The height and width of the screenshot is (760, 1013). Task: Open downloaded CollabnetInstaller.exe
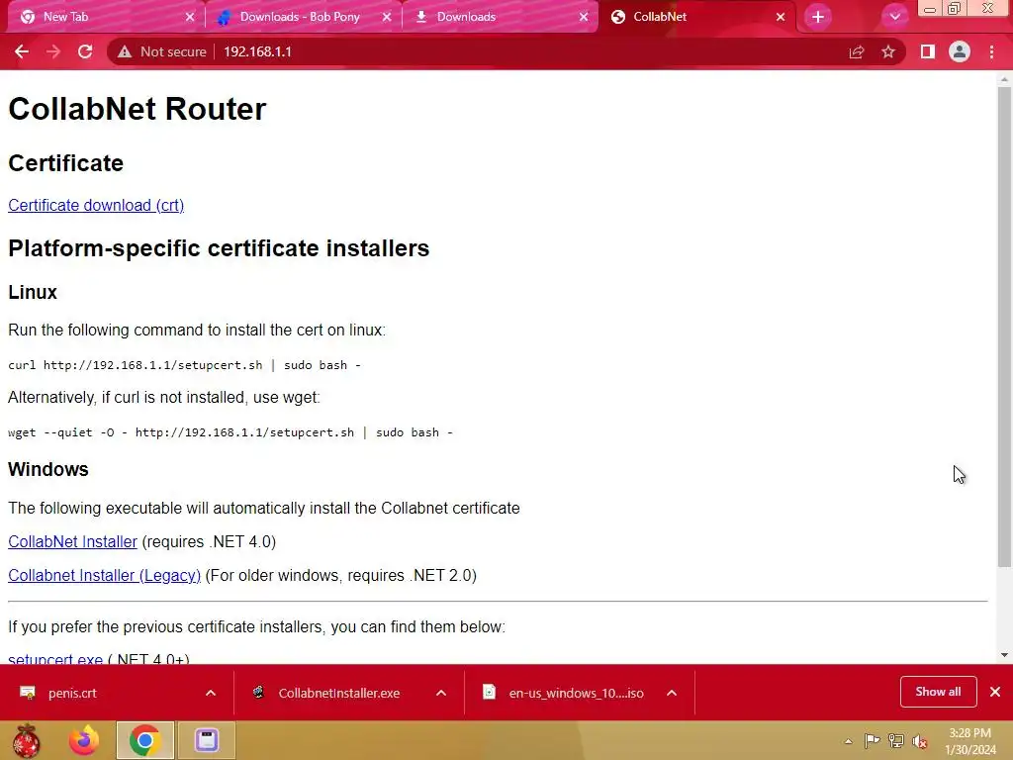click(x=338, y=693)
